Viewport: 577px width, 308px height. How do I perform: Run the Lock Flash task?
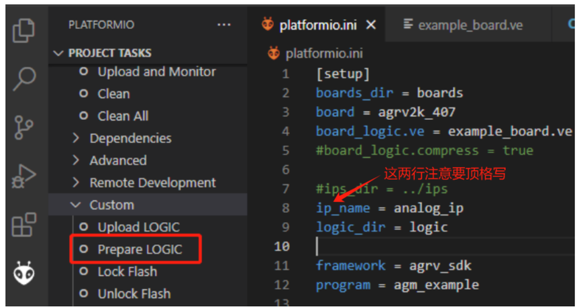click(x=127, y=272)
